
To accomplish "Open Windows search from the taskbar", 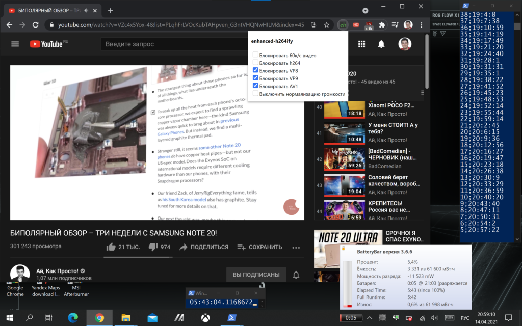I will coord(29,318).
